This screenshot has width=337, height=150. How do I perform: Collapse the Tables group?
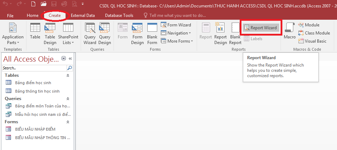pos(68,76)
